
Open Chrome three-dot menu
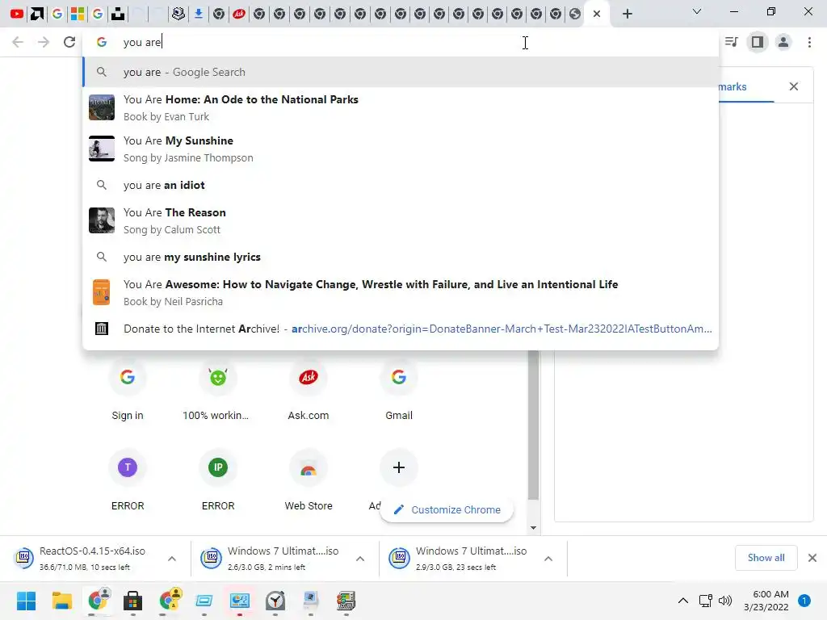click(809, 42)
